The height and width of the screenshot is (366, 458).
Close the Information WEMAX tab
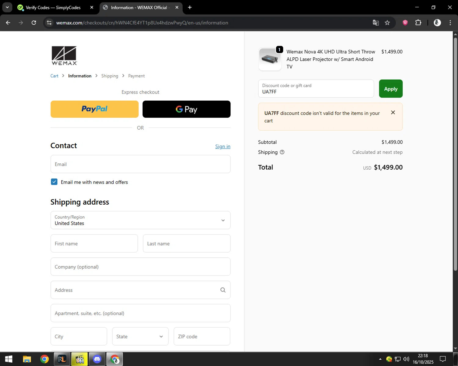[177, 7]
